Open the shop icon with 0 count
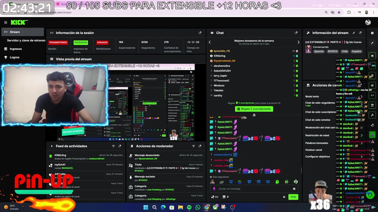378x212 pixels. [226, 197]
